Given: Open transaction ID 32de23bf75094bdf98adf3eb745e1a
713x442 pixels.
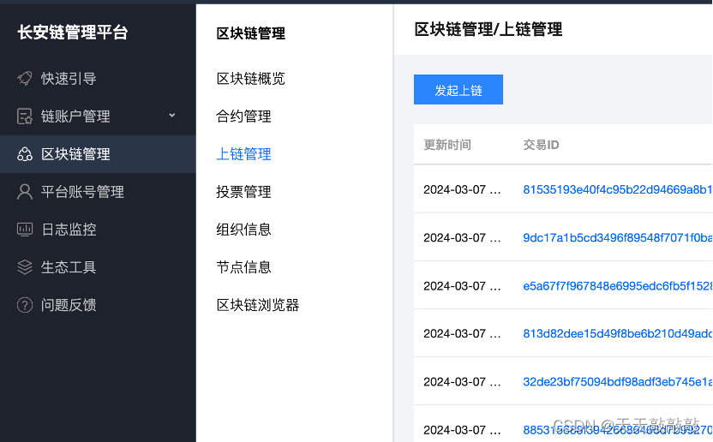Looking at the screenshot, I should (618, 382).
